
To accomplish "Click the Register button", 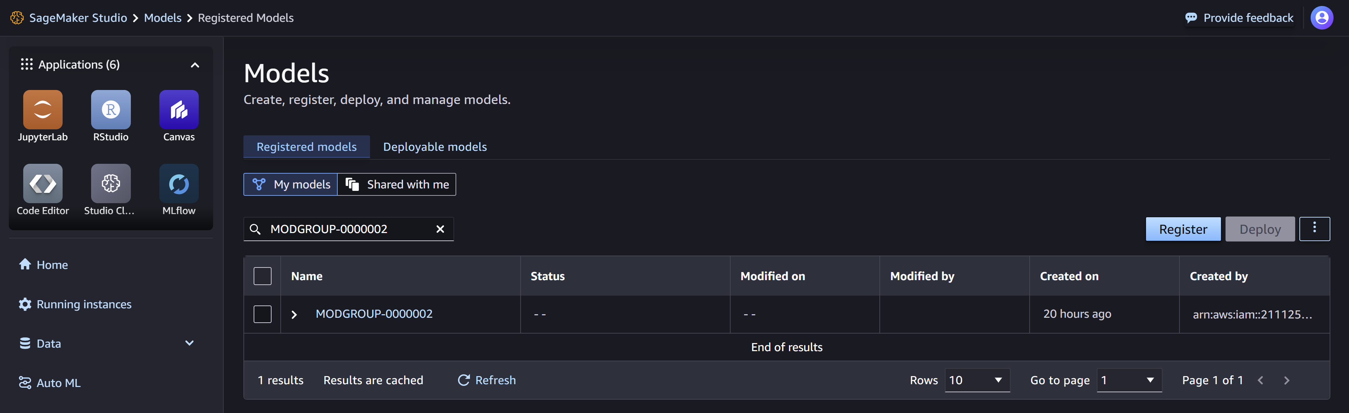I will pos(1183,229).
